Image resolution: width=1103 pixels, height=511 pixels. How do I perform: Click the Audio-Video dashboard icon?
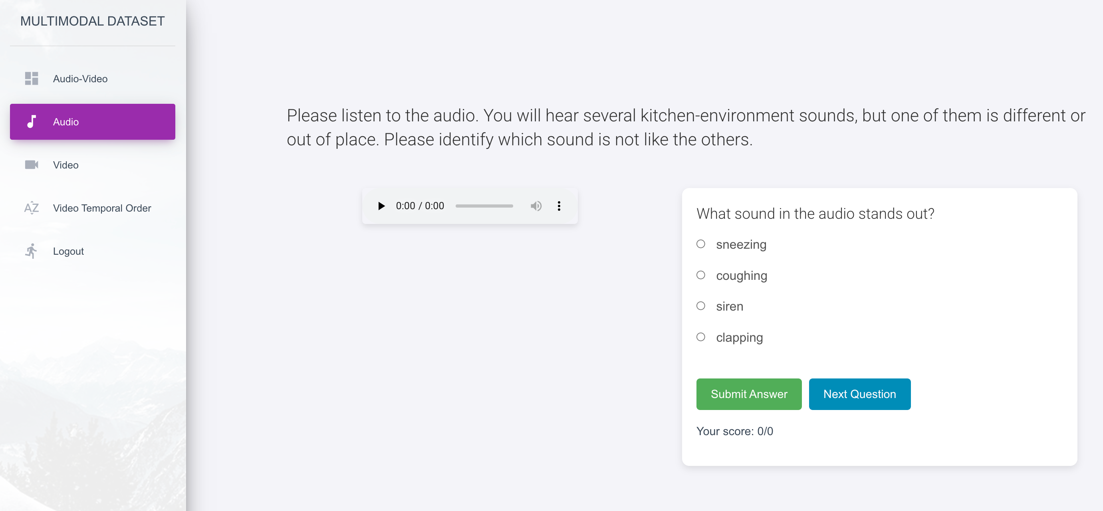point(31,78)
